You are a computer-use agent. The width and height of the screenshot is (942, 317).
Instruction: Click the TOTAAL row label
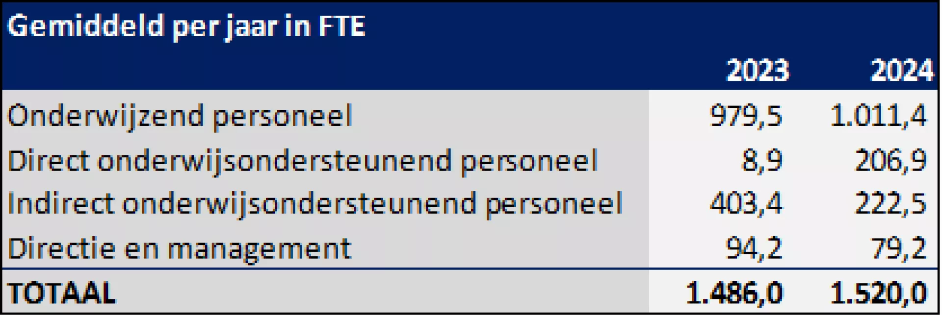click(x=61, y=293)
